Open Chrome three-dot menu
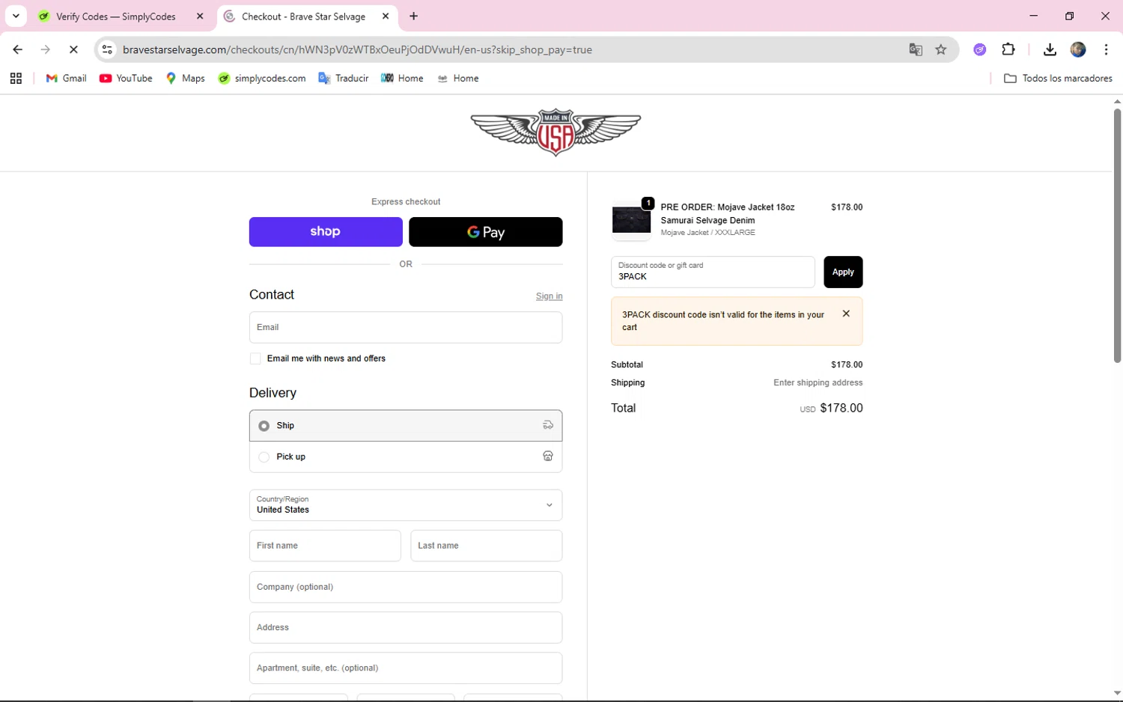The width and height of the screenshot is (1123, 702). coord(1106,49)
